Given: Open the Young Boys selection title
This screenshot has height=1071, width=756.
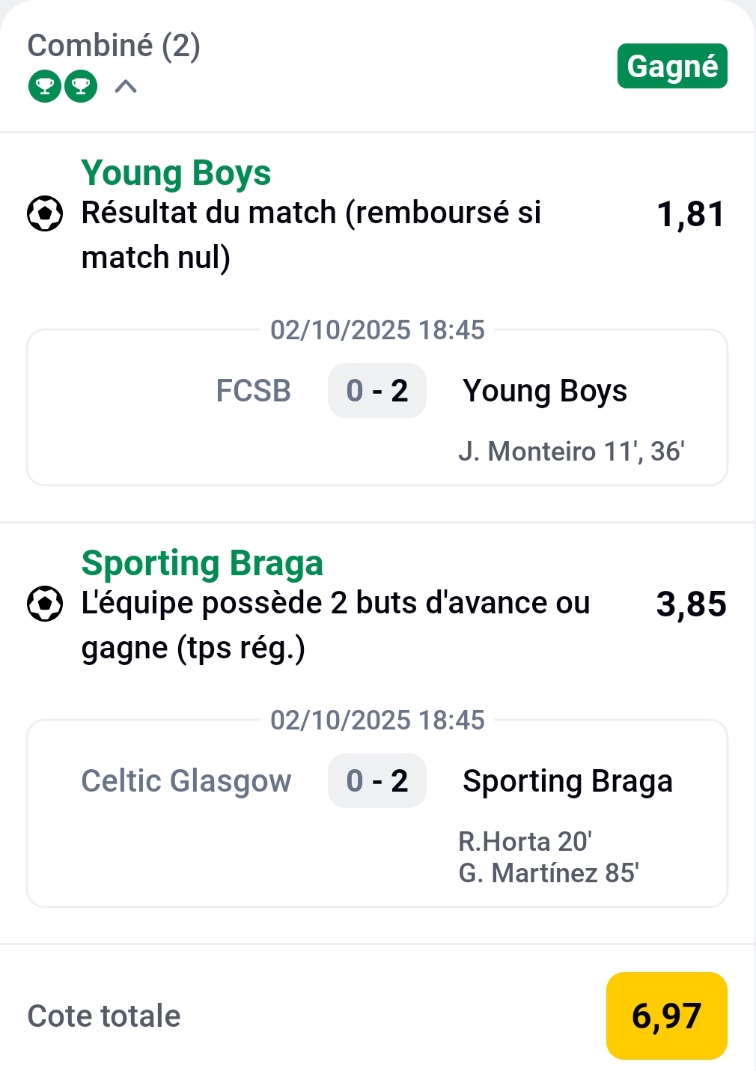Looking at the screenshot, I should click(176, 173).
